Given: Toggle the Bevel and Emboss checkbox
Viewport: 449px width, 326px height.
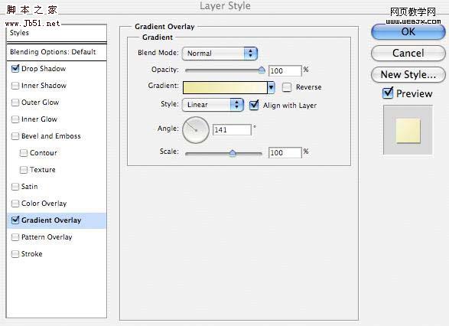Looking at the screenshot, I should [x=15, y=136].
